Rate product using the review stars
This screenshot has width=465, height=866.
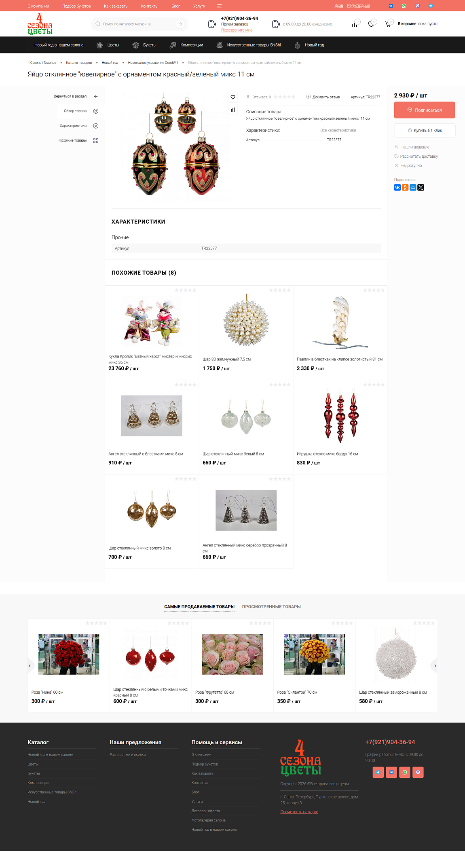pos(285,97)
